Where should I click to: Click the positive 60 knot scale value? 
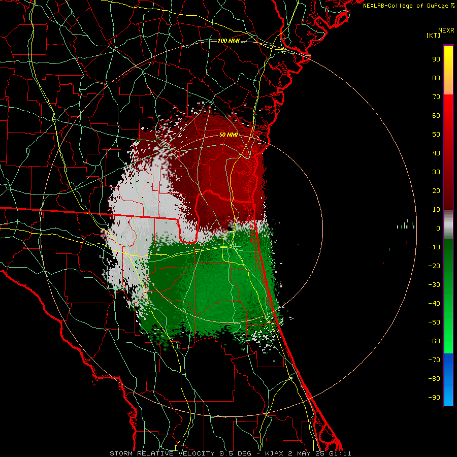coord(436,115)
